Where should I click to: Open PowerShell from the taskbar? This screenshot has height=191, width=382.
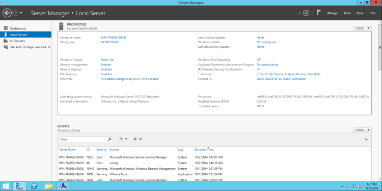pos(34,186)
